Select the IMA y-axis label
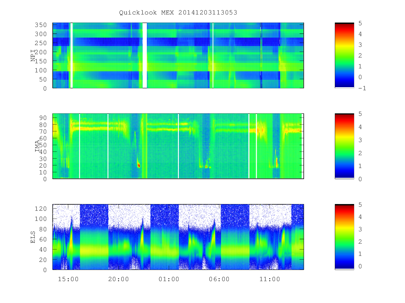Viewport: 405px width, 303px height. pyautogui.click(x=38, y=146)
